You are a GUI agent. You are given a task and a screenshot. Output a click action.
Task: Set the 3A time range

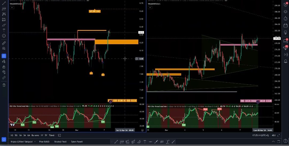[x=25, y=135]
